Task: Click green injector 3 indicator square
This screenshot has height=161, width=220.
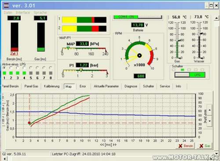Action: click(x=18, y=73)
